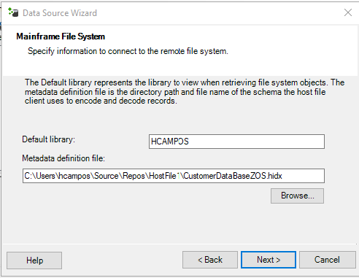Screen dimensions: 359x278
Task: Click the empty space in the Default library field
Action: [257, 142]
